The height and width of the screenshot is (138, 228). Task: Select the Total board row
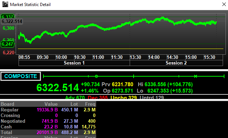pyautogui.click(x=48, y=132)
